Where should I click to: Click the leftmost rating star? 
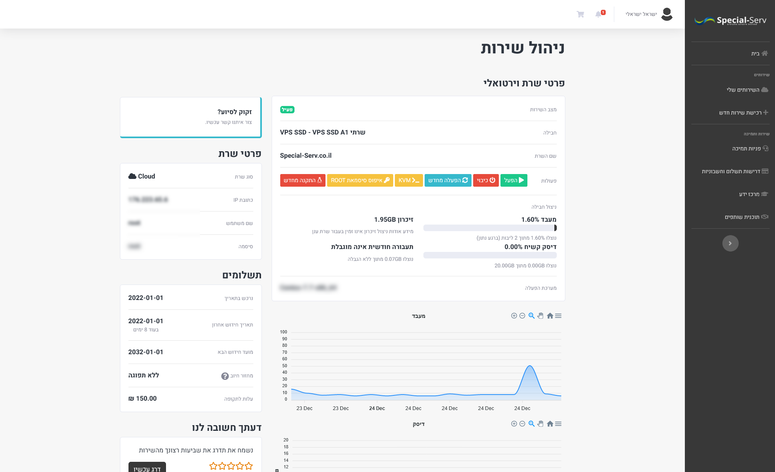pos(213,466)
